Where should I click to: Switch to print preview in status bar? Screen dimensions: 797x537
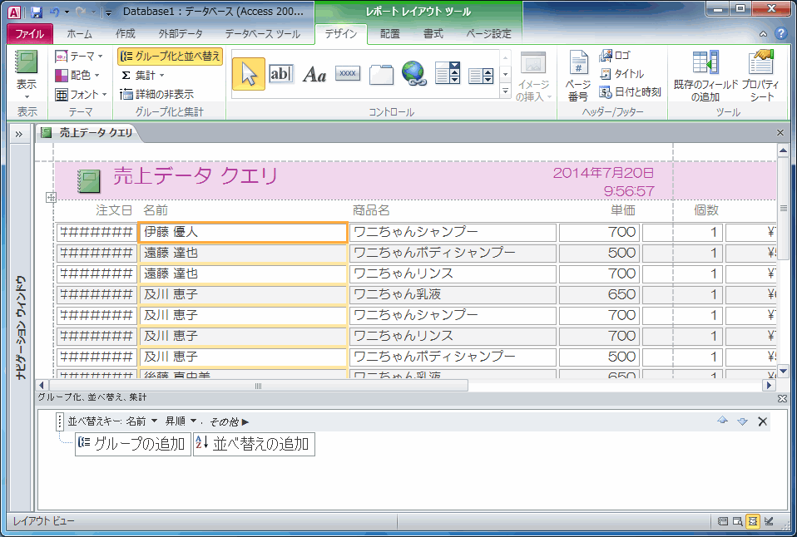(738, 521)
